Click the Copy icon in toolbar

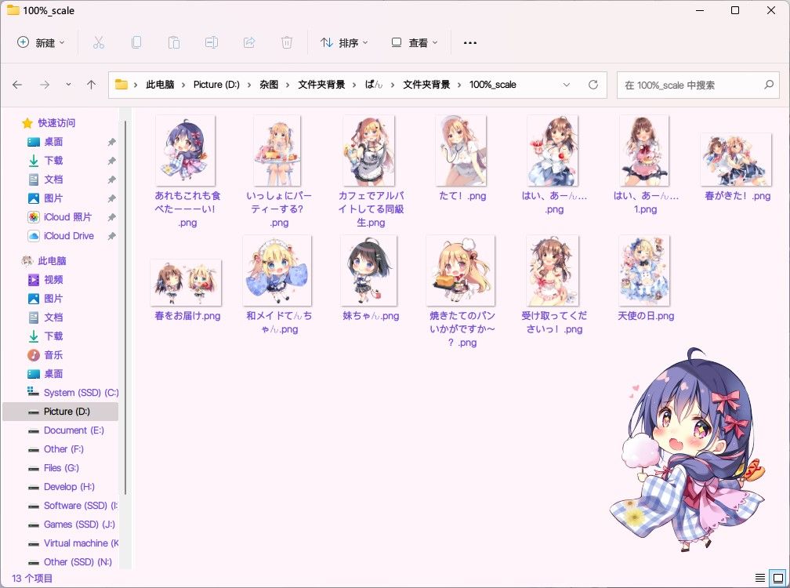pyautogui.click(x=136, y=43)
